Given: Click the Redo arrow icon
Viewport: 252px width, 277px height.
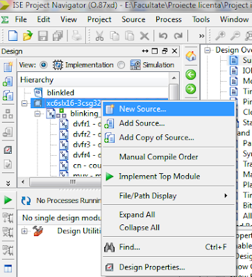Looking at the screenshot, I should point(178,36).
